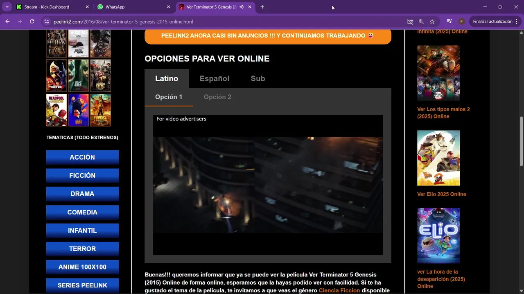Open the Venom movie poster
The height and width of the screenshot is (294, 524).
pos(100,43)
